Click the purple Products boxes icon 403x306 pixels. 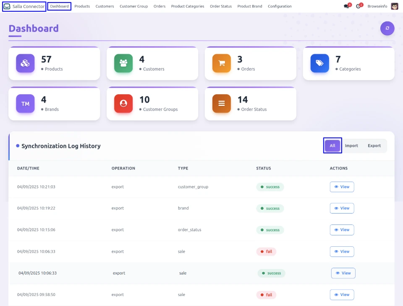pyautogui.click(x=25, y=63)
